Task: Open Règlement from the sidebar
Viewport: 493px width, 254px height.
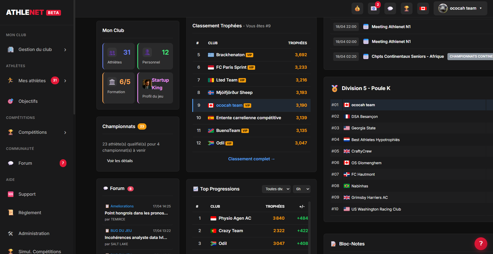Action: pyautogui.click(x=30, y=212)
